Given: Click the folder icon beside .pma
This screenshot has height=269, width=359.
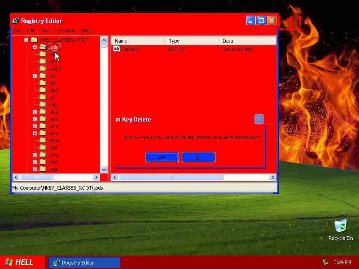Looking at the screenshot, I should pos(43,112).
